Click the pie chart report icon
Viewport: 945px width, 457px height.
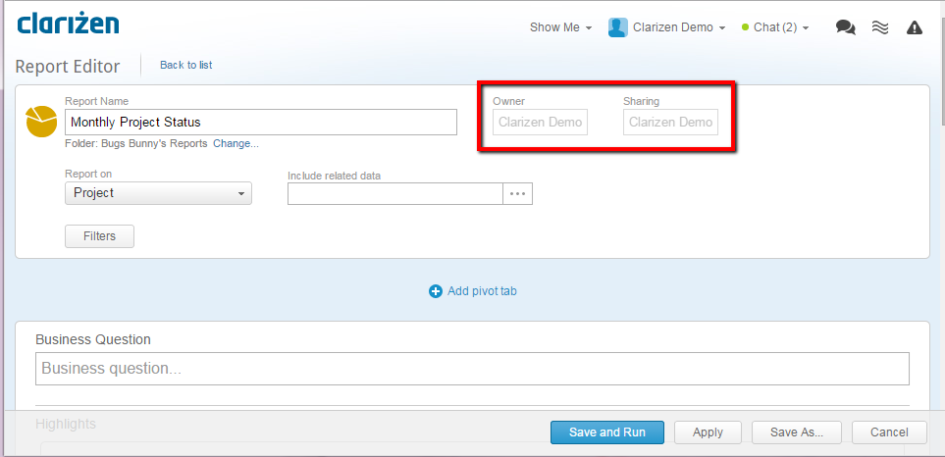click(41, 122)
